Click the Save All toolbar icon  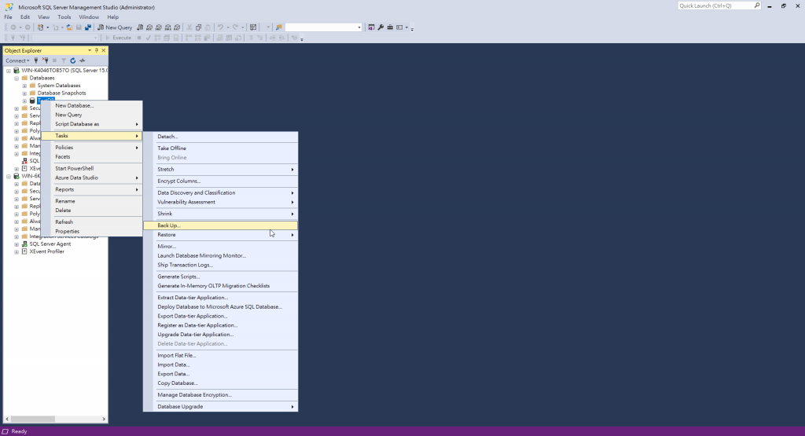click(x=88, y=27)
